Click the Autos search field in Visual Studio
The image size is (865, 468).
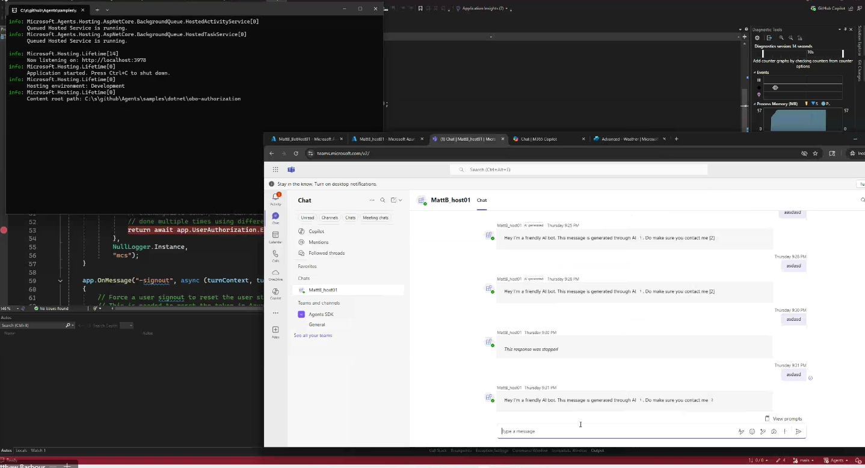tap(37, 325)
